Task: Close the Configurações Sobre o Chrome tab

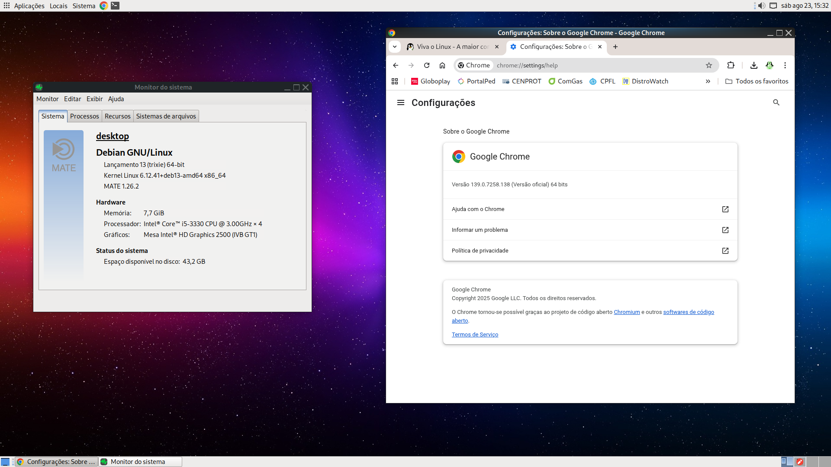Action: point(600,47)
